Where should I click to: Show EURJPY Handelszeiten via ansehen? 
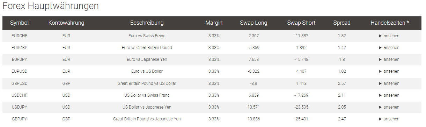tap(389, 59)
